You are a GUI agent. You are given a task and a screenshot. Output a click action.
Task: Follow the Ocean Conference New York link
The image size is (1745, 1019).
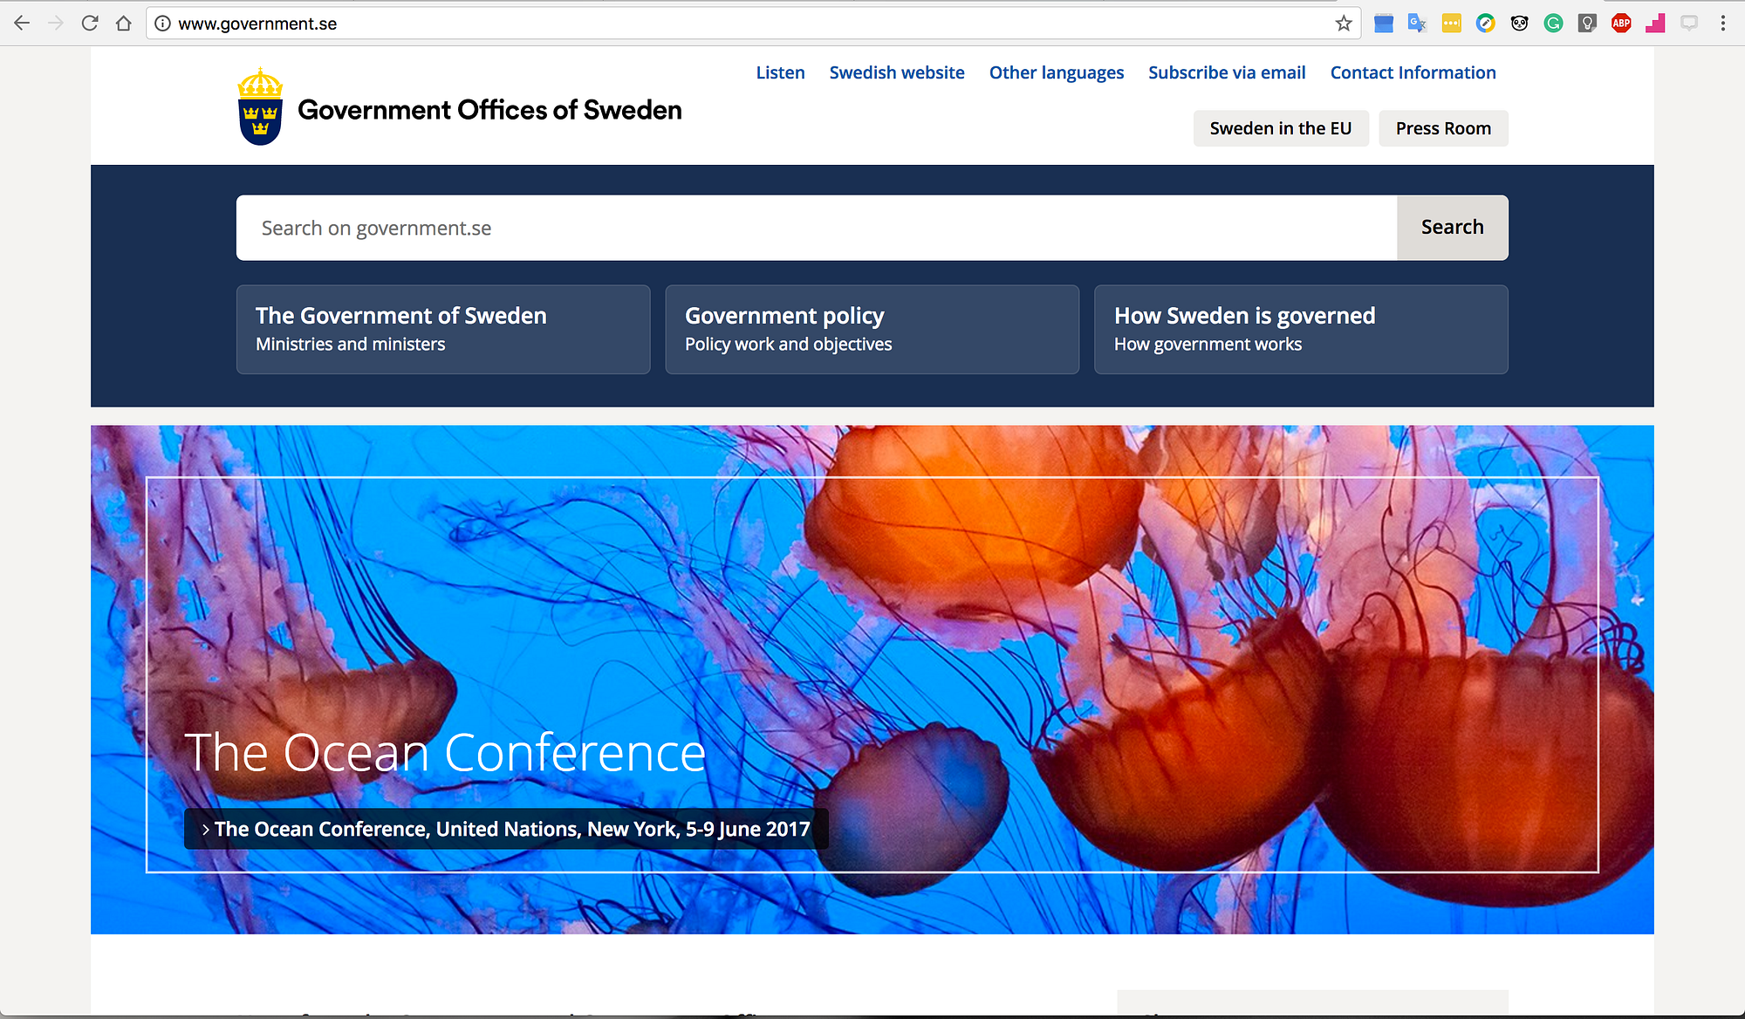[507, 829]
